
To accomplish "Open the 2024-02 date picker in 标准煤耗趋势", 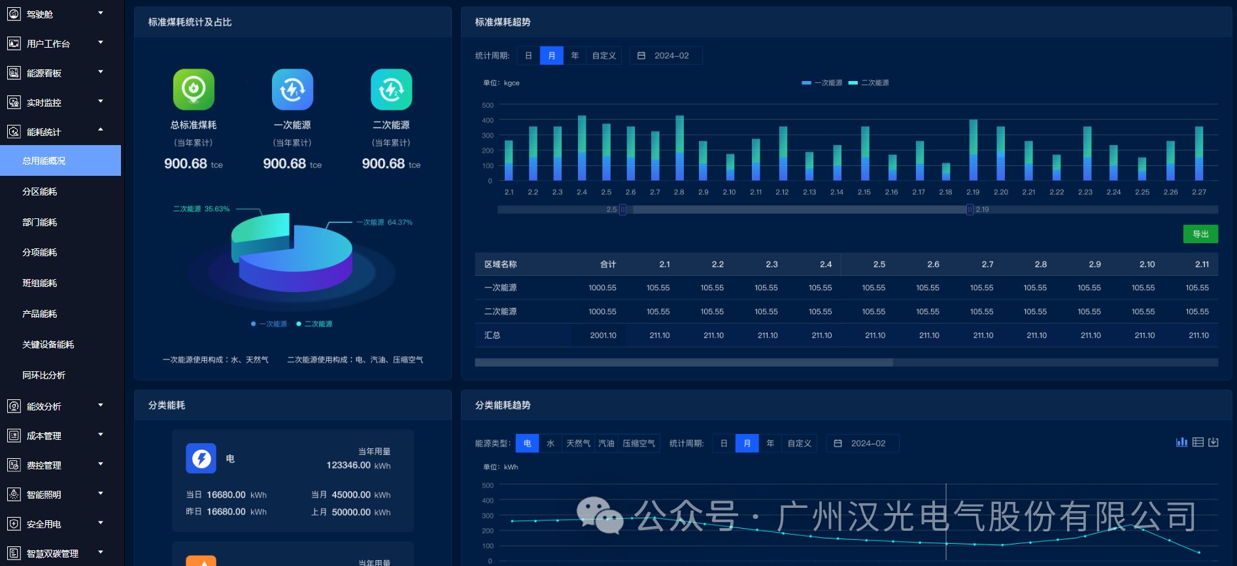I will pyautogui.click(x=666, y=56).
